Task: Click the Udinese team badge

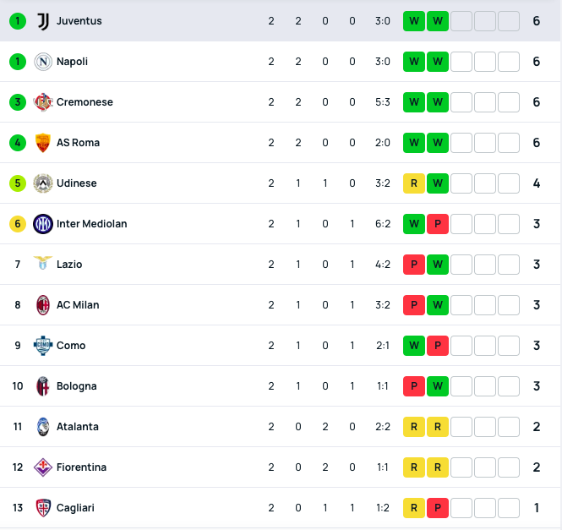Action: point(43,183)
